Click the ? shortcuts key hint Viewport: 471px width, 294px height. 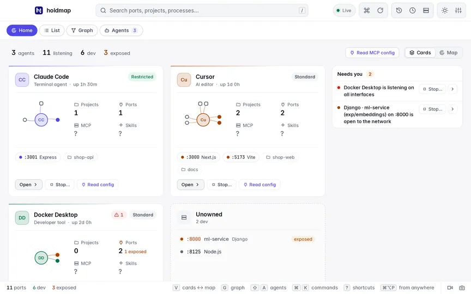(347, 287)
